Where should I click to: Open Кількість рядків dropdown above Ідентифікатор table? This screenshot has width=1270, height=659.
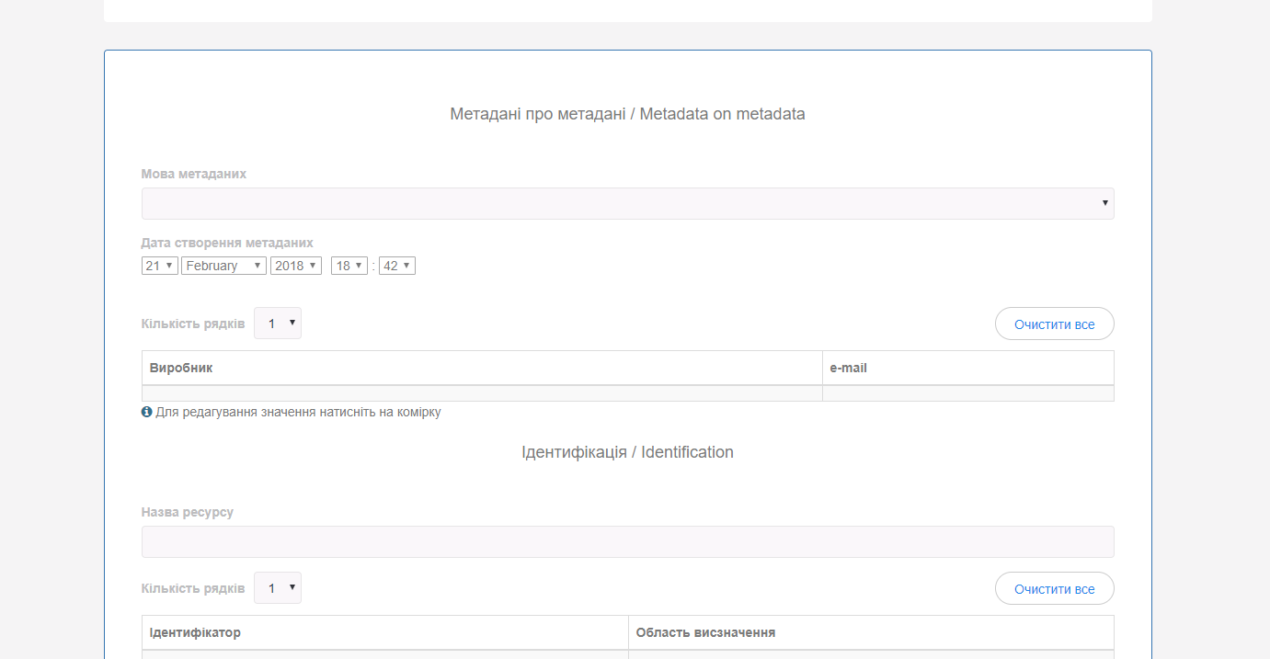(278, 588)
